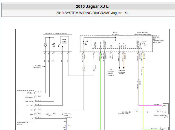
Task: Click the 'PWR' pin in glove compartment latch
Action: click(165, 106)
